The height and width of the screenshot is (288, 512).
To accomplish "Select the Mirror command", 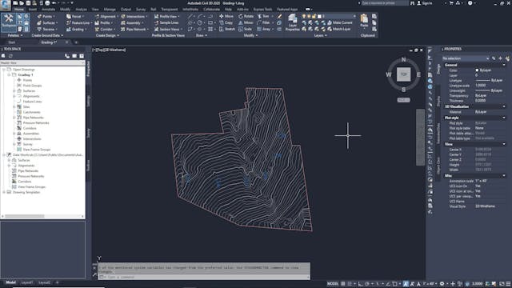I will click(x=246, y=23).
